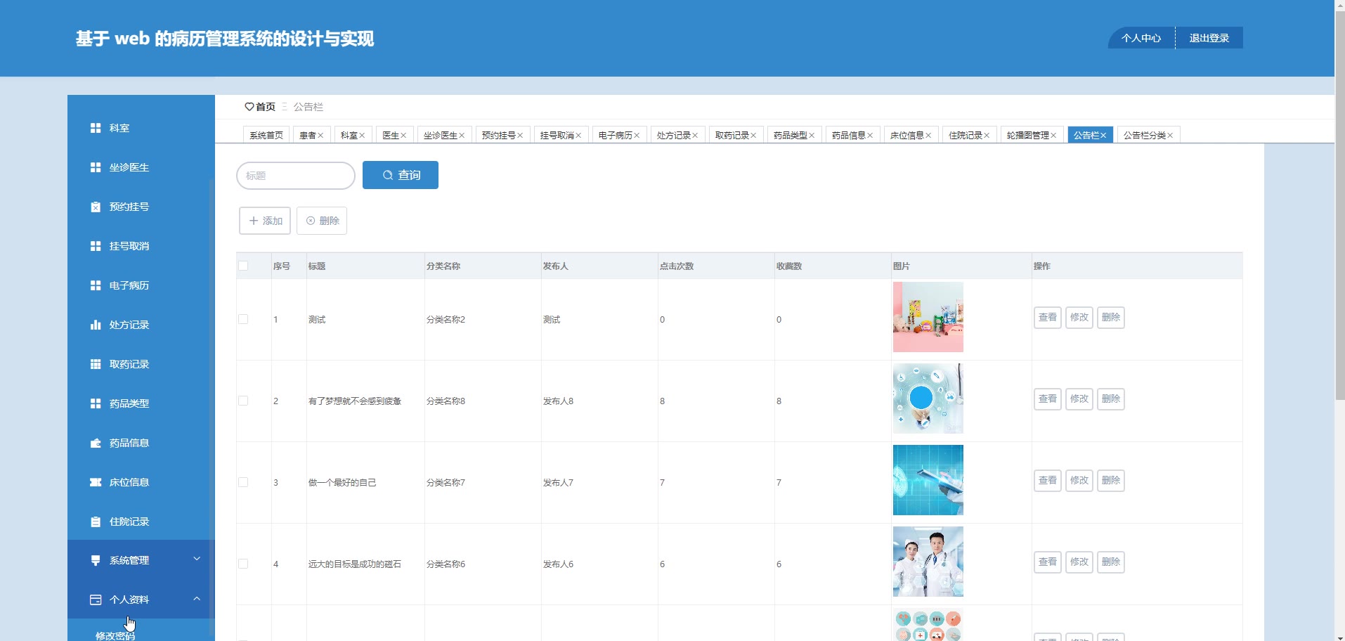Click the 系统管理 monitor icon
The width and height of the screenshot is (1345, 641).
(96, 560)
